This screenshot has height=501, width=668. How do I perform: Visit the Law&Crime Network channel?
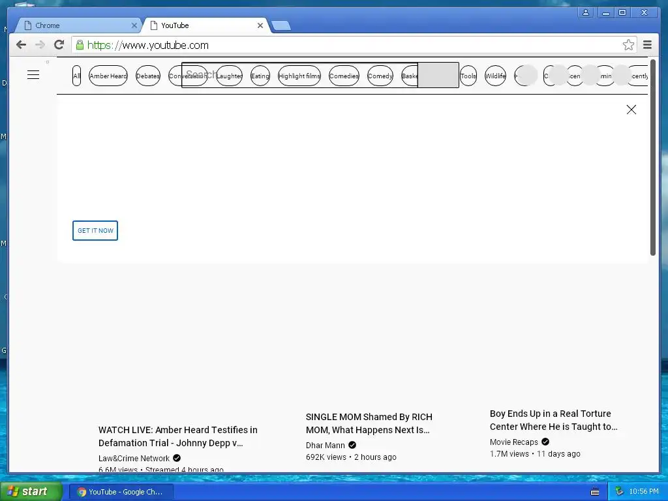point(134,459)
